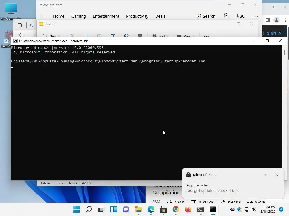Open Widgets from the taskbar
This screenshot has width=289, height=216.
click(x=113, y=209)
